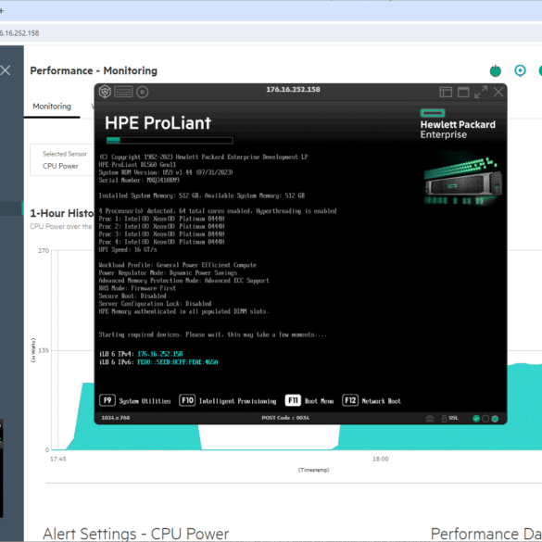The image size is (542, 542).
Task: Click the Proc 4 Intel Xeon Platinum line
Action: (x=161, y=242)
